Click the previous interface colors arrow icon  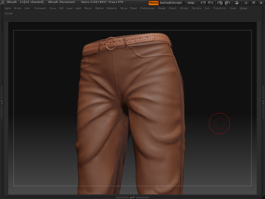tap(203, 3)
